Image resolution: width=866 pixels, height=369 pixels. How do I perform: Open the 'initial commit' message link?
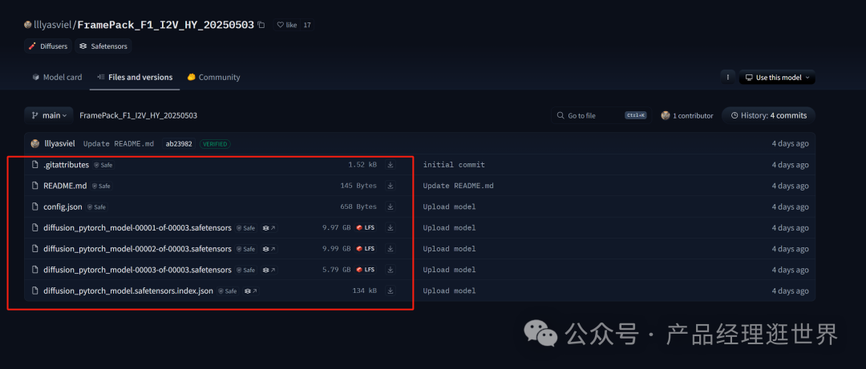[x=454, y=165]
